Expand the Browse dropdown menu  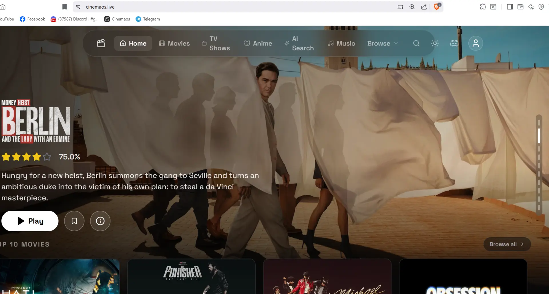(383, 43)
